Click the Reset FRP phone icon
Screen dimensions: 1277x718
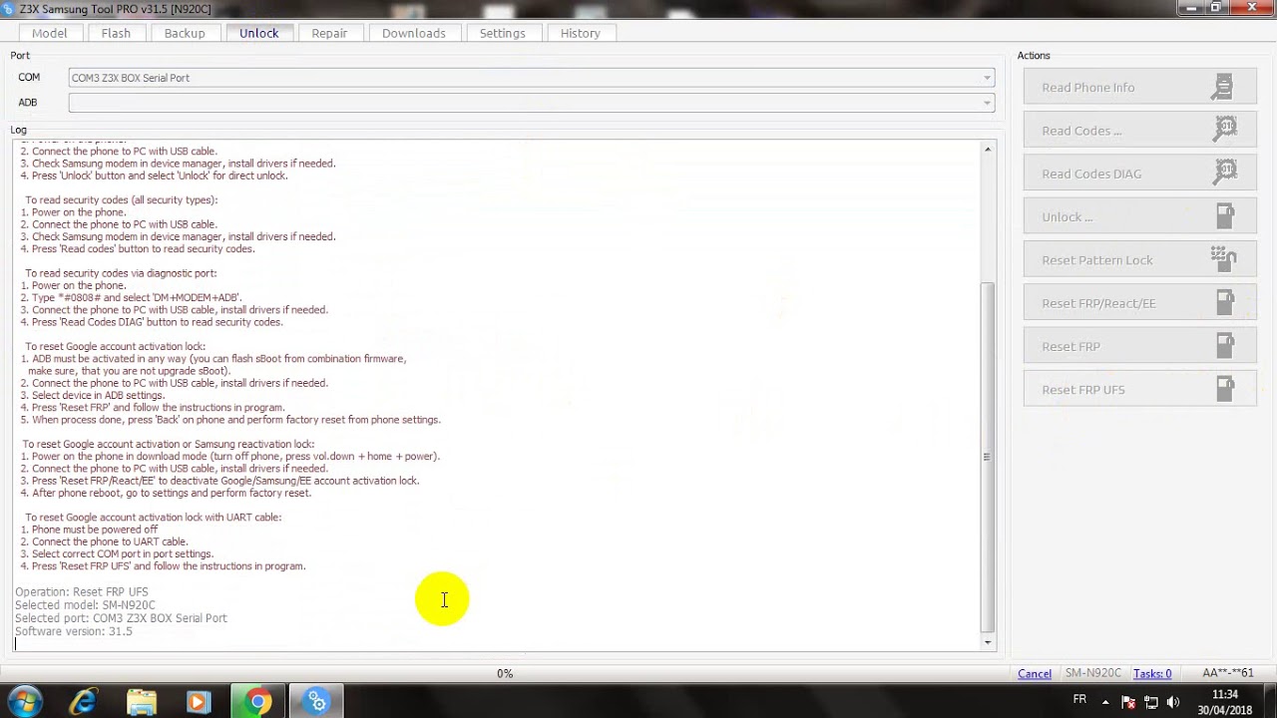[1225, 346]
